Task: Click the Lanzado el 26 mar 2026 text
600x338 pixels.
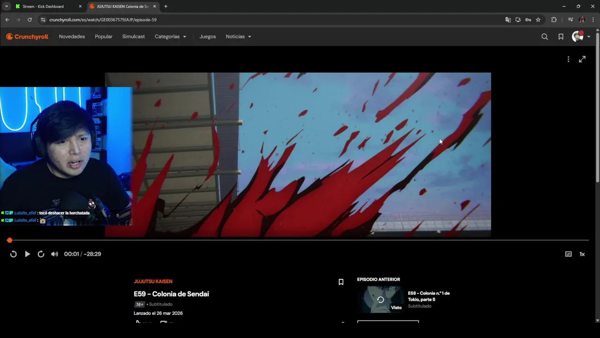Action: [158, 313]
